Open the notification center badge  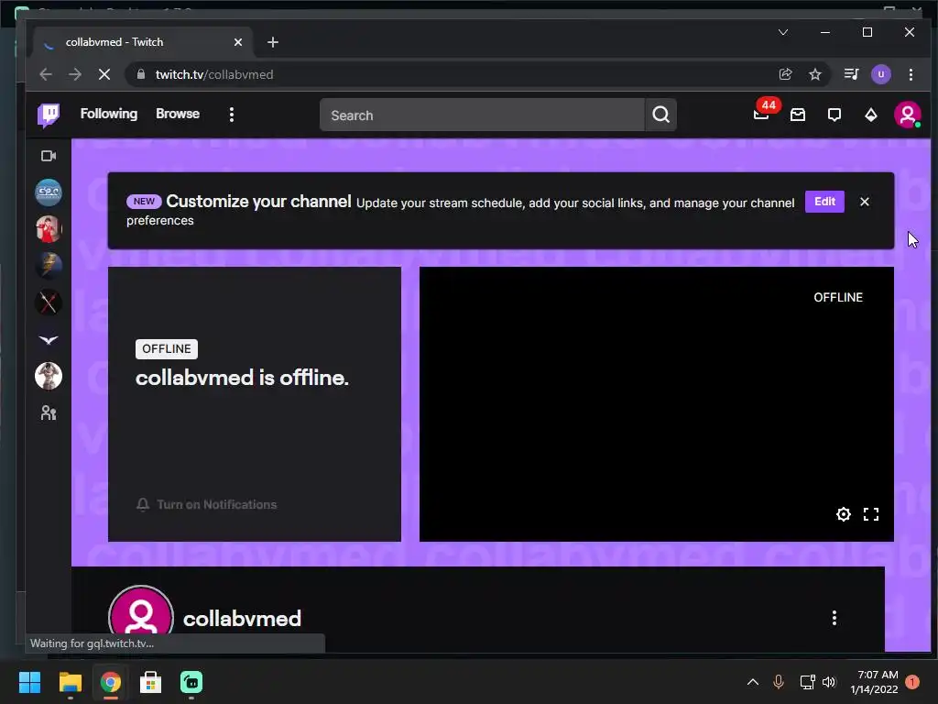tap(912, 682)
